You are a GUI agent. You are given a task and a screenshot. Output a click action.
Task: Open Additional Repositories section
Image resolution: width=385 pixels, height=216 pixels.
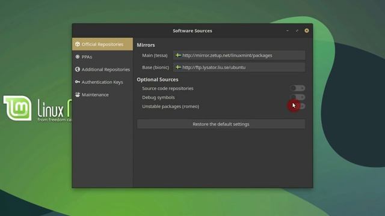(x=102, y=70)
